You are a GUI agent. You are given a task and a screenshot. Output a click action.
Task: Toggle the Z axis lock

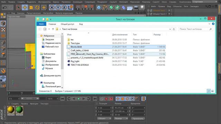[64, 8]
